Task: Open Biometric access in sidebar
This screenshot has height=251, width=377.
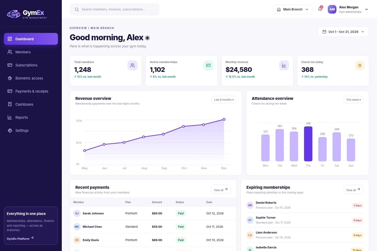Action: (31, 78)
